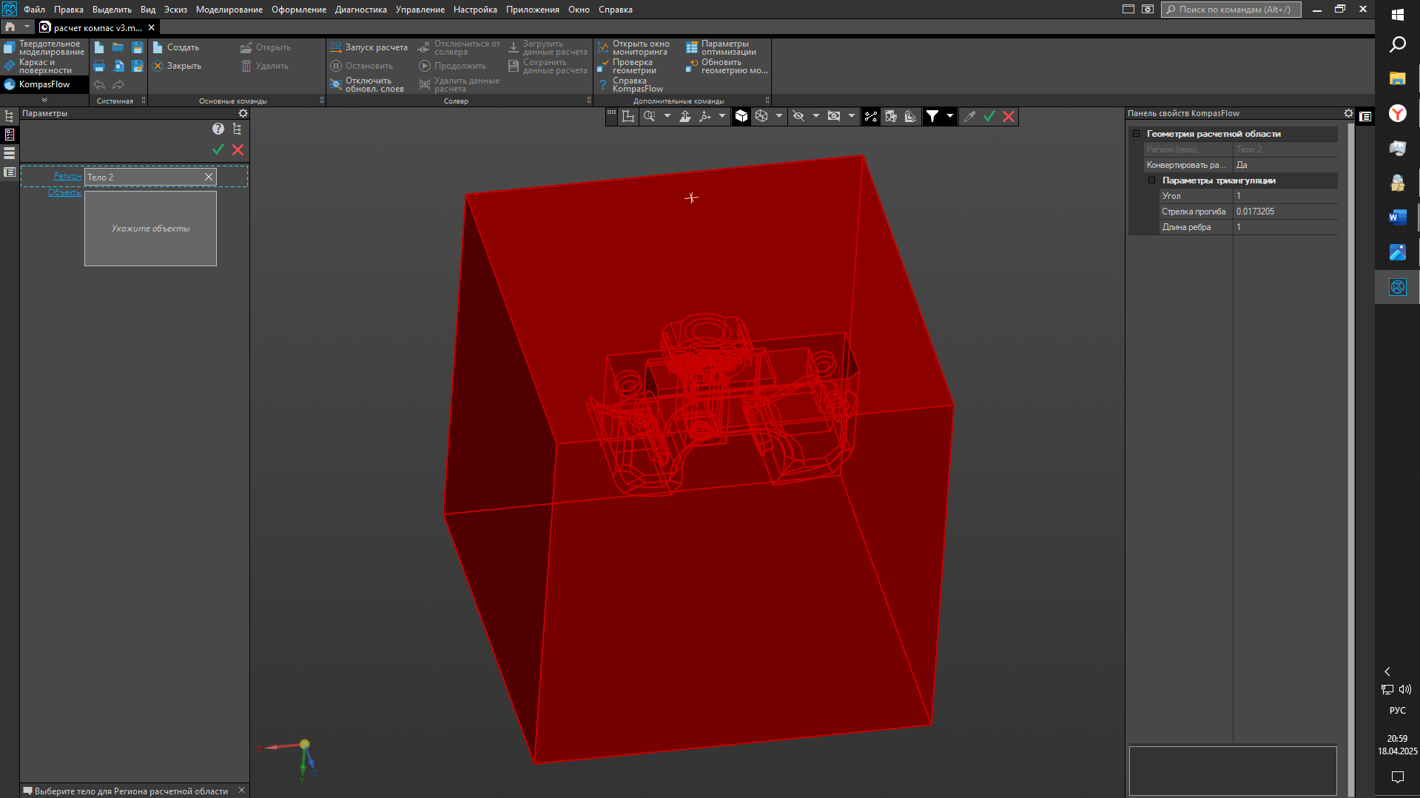1420x798 pixels.
Task: Collapse the Параметры триангуляции group
Action: tap(1151, 180)
